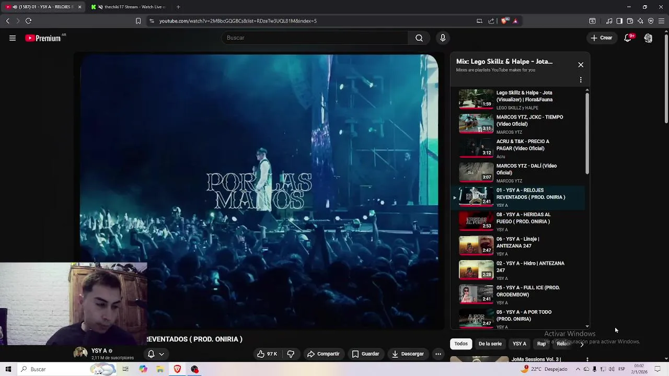Open Mix playlist three-dot options menu
This screenshot has width=669, height=376.
(x=581, y=80)
